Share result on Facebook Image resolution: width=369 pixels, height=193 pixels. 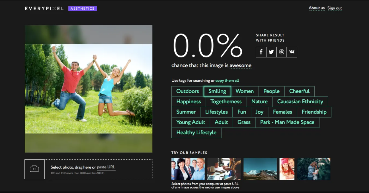[261, 52]
